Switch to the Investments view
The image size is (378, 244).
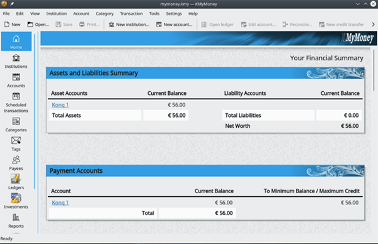(x=16, y=202)
